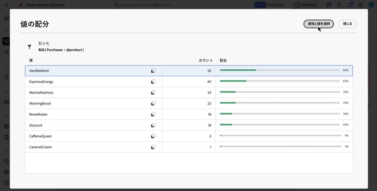Click 属性と値を選択 button

coord(319,24)
